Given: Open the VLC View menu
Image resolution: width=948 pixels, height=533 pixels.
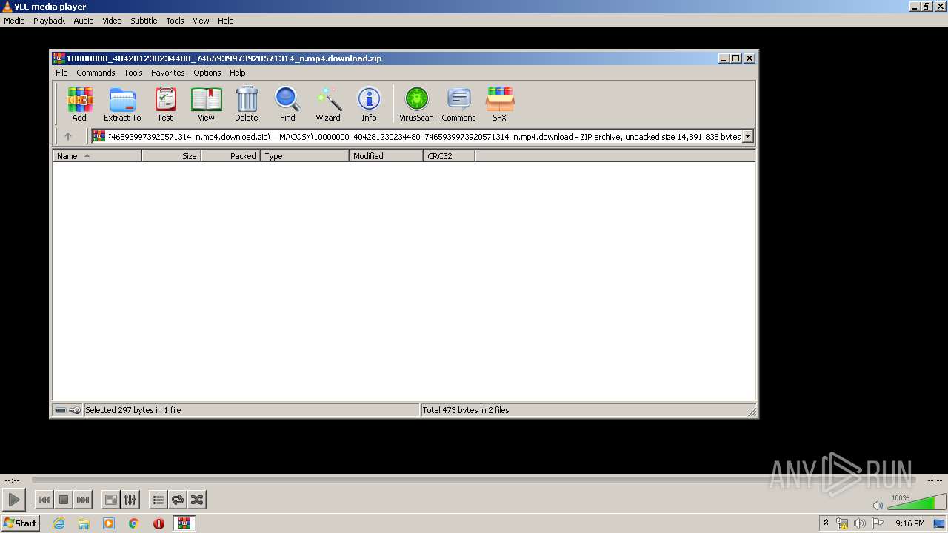Looking at the screenshot, I should pyautogui.click(x=201, y=21).
